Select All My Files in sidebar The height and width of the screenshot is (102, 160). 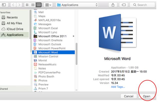pos(14,23)
